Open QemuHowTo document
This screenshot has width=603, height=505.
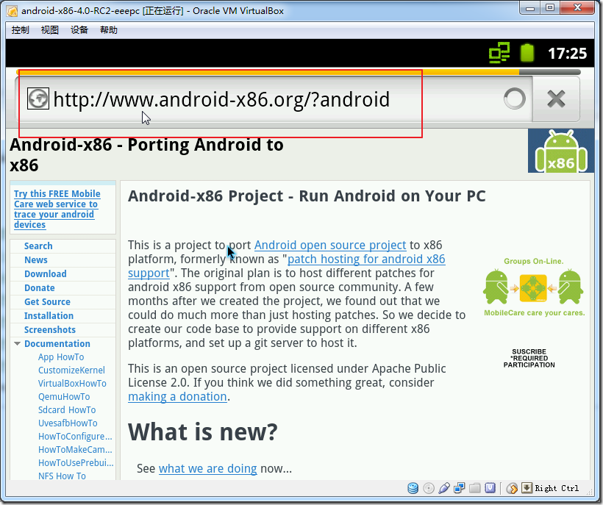pos(64,397)
